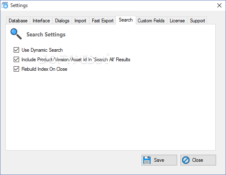Select the Dialogs tab
The image size is (226, 175).
62,21
